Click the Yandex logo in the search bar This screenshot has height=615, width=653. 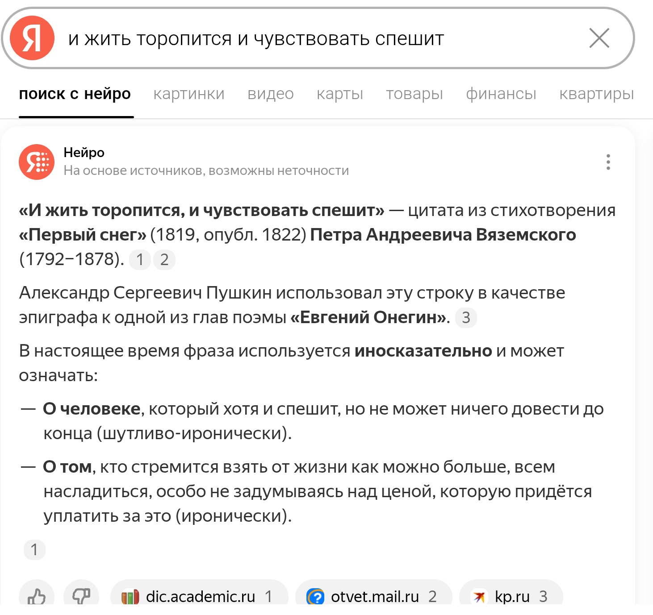32,38
